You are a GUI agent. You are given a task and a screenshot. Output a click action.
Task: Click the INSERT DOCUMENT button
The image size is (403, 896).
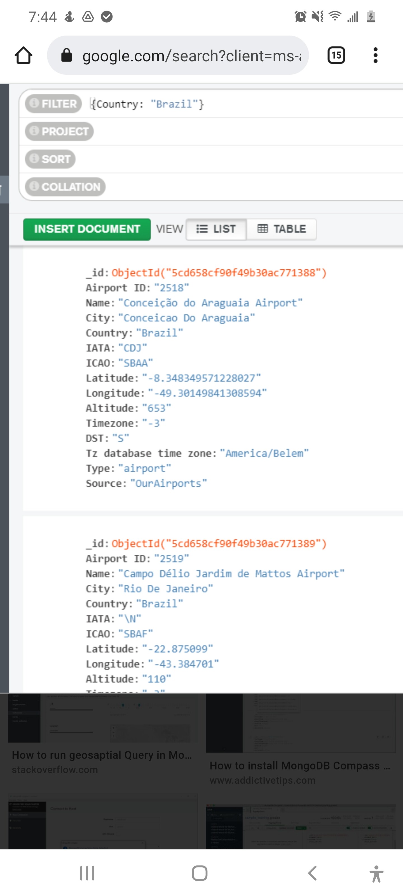click(x=87, y=229)
